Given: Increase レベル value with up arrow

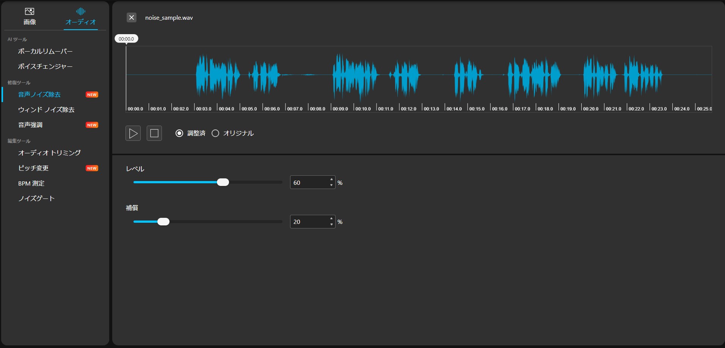Looking at the screenshot, I should click(x=331, y=180).
